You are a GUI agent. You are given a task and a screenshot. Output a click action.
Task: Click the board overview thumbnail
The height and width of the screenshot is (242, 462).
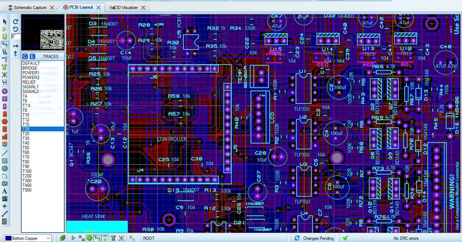pos(43,32)
